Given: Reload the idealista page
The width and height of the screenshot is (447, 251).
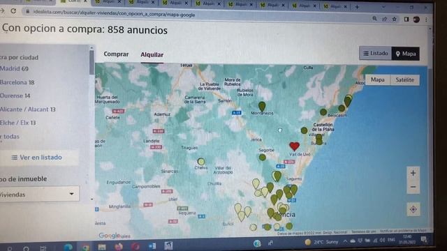Looking at the screenshot, I should (13, 11).
